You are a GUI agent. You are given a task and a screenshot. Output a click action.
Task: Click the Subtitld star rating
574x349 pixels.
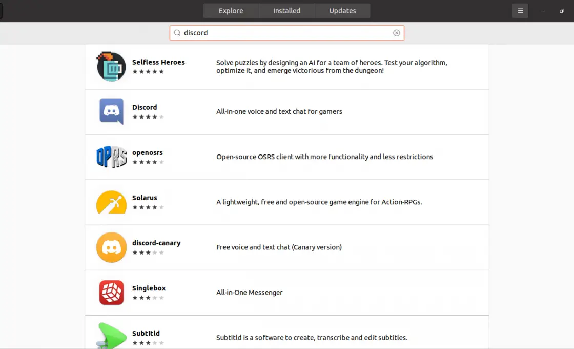[148, 343]
